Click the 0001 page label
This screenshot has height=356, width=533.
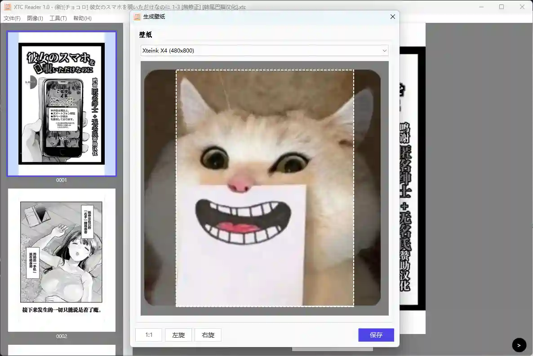tap(62, 180)
